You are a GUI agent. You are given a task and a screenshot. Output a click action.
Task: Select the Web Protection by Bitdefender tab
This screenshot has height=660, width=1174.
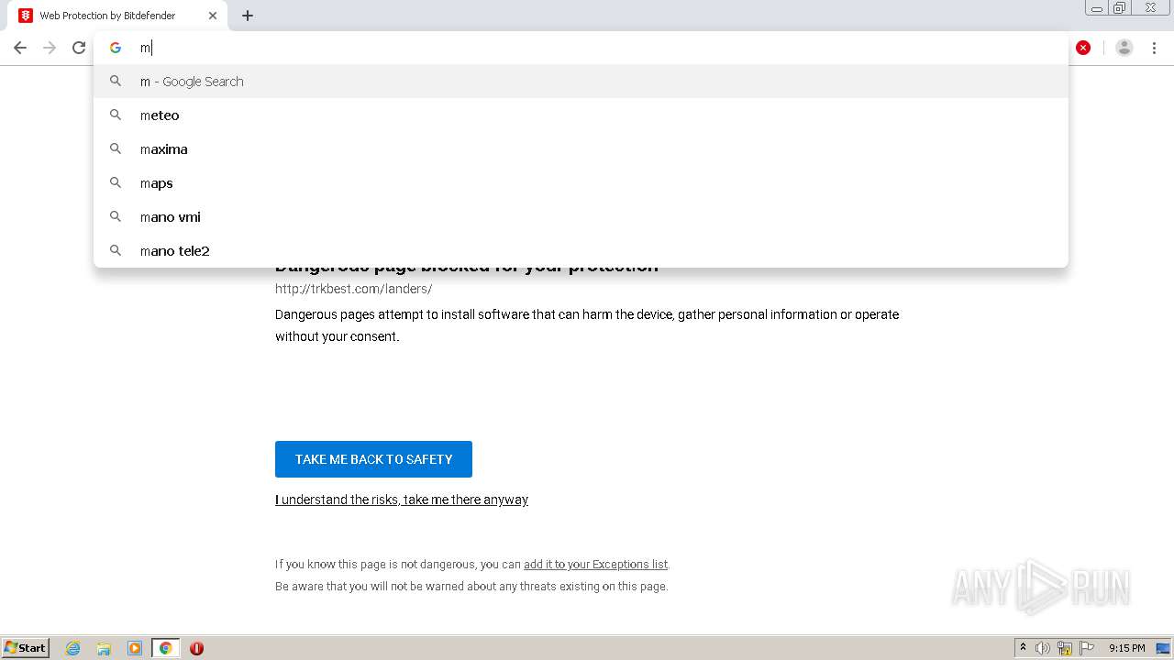(x=118, y=16)
